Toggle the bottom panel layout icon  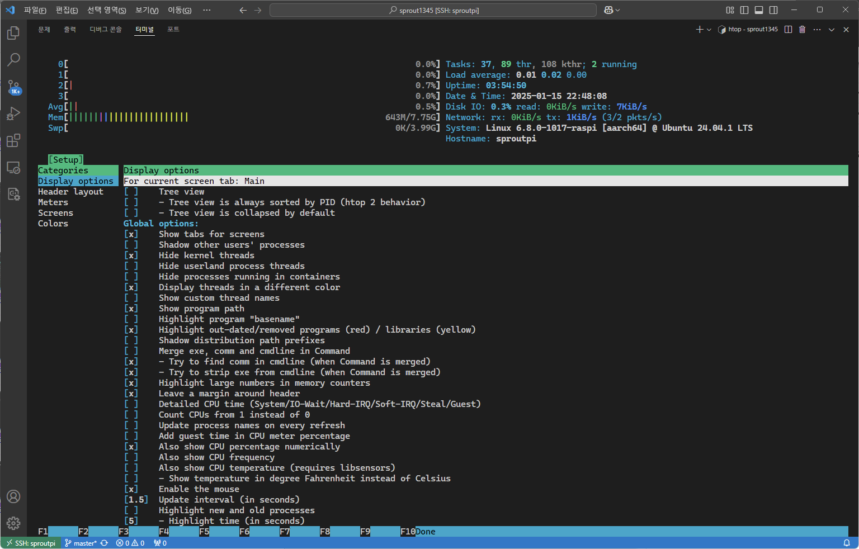(759, 10)
